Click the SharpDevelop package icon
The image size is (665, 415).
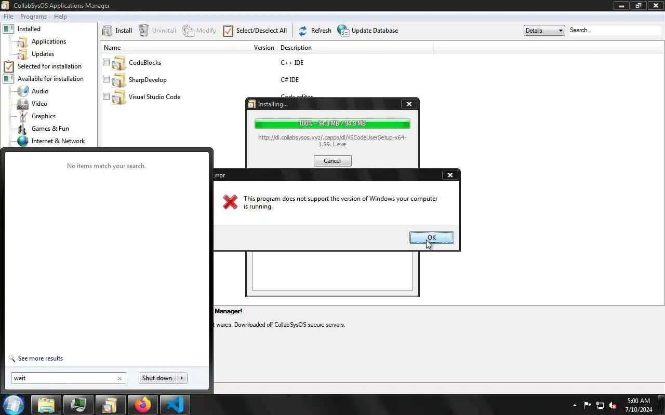click(x=119, y=80)
